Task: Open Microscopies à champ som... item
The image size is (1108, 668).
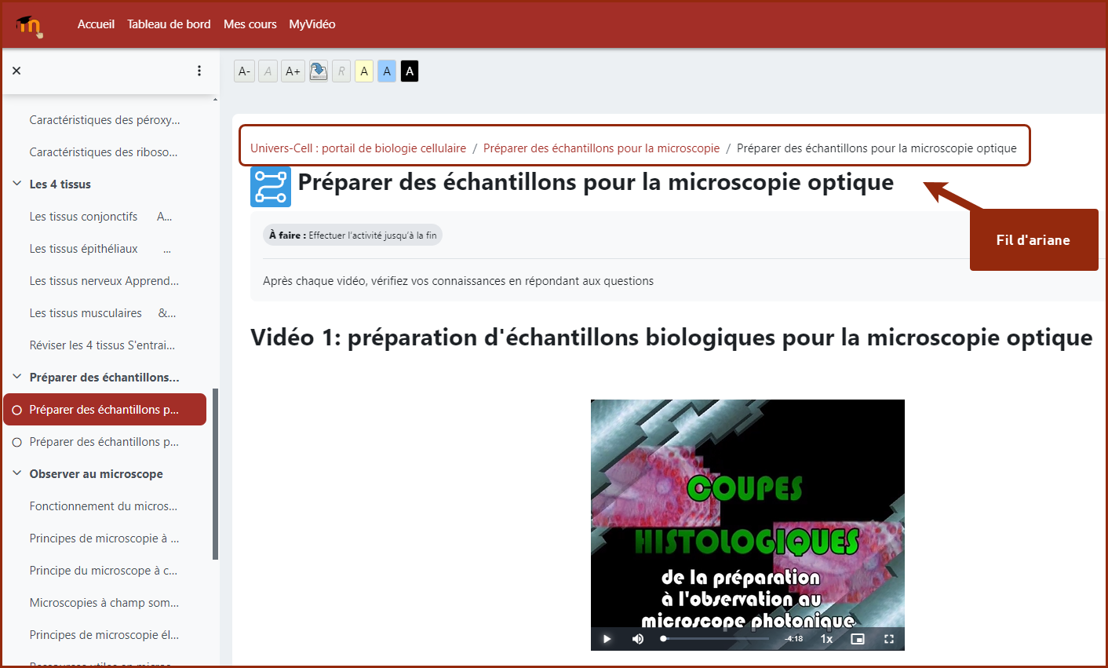Action: pos(104,602)
